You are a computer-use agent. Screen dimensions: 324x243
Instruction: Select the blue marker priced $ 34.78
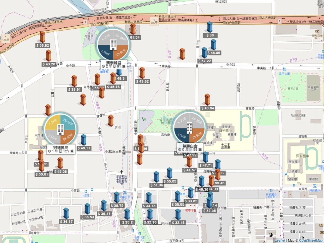(x=149, y=198)
